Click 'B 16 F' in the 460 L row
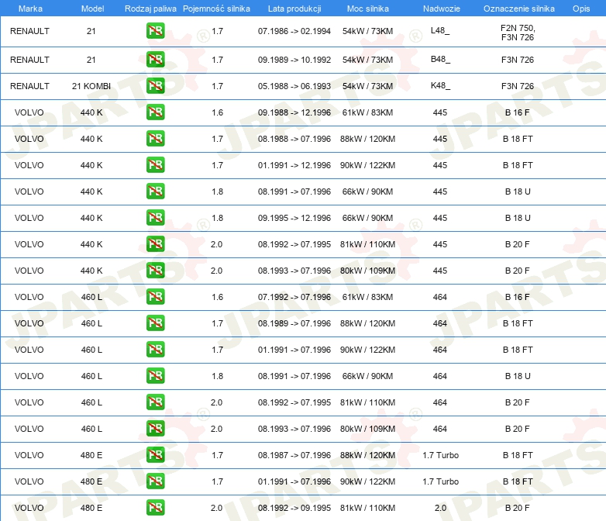606x521 pixels. click(517, 297)
